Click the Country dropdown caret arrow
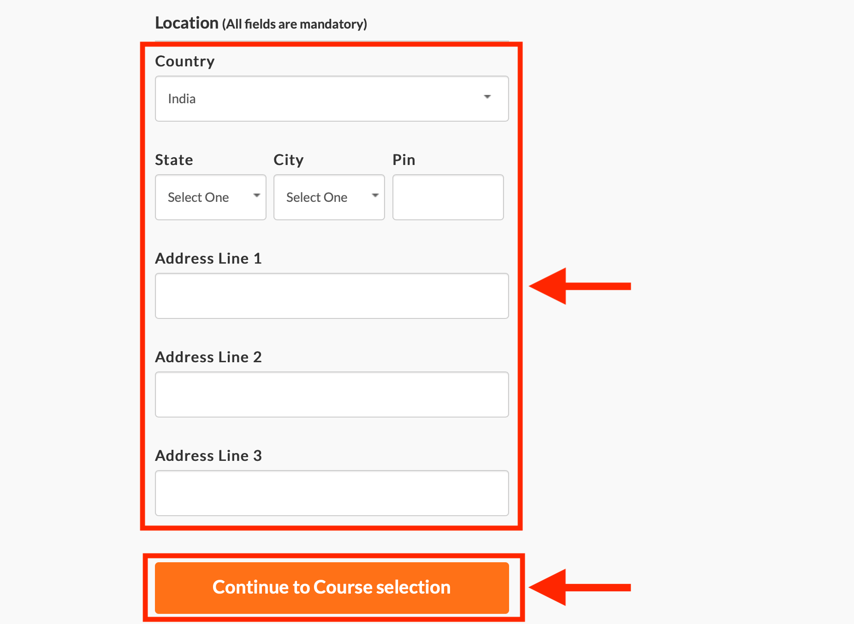The image size is (854, 624). point(487,97)
